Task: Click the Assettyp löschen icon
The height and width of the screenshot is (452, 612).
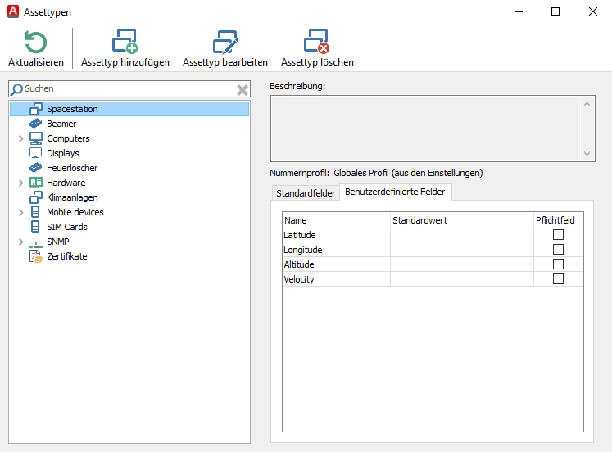Action: coord(316,43)
